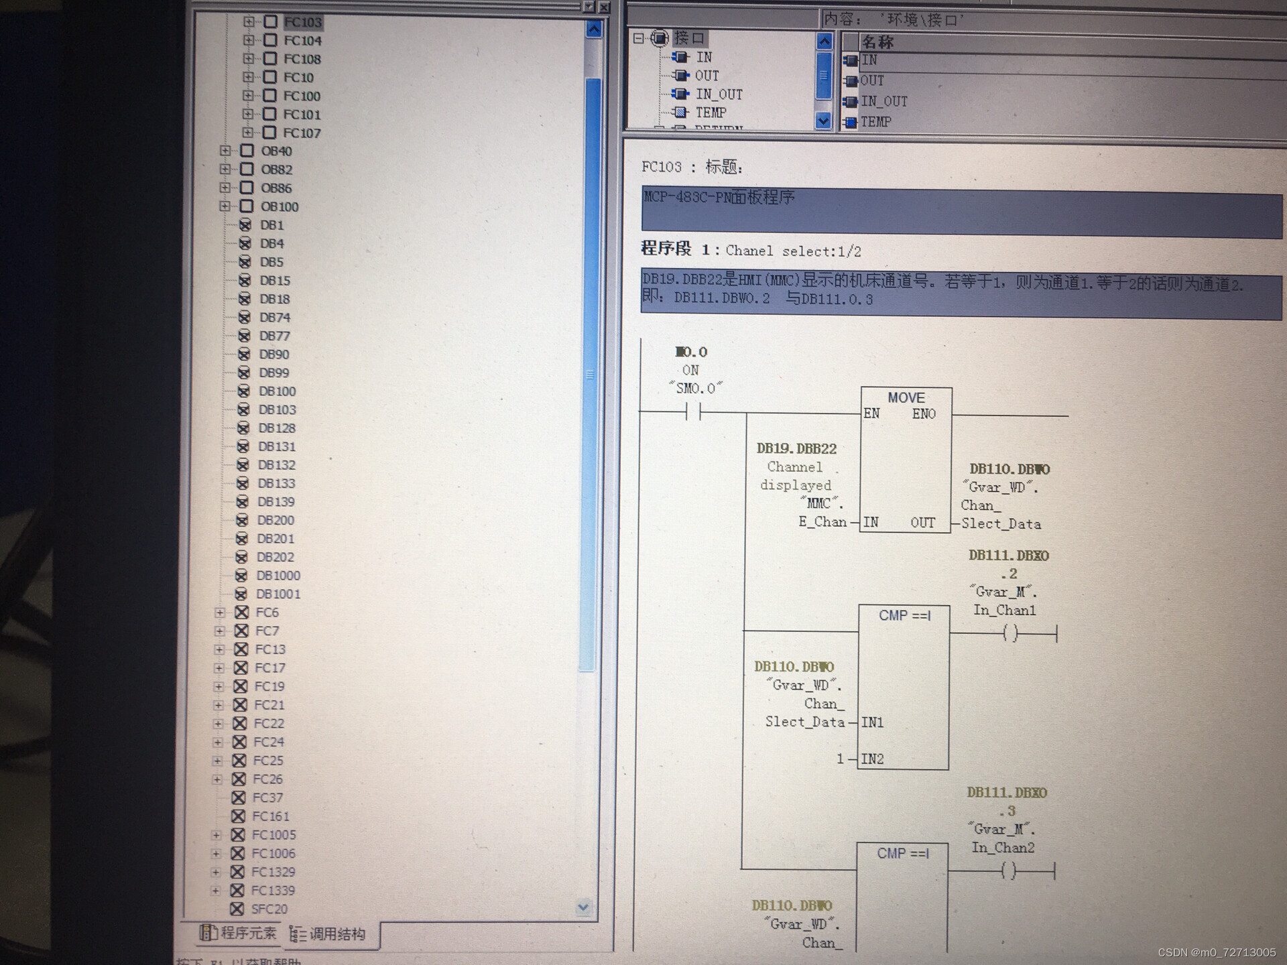The image size is (1287, 965).
Task: Select DB1000 in the block tree
Action: click(278, 575)
